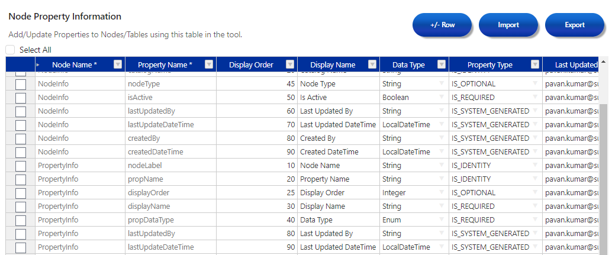
Task: Open the Display Name column filter menu
Action: [372, 64]
